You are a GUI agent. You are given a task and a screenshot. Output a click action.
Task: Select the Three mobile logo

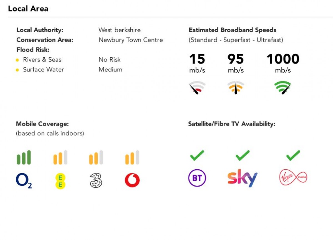coord(96,180)
